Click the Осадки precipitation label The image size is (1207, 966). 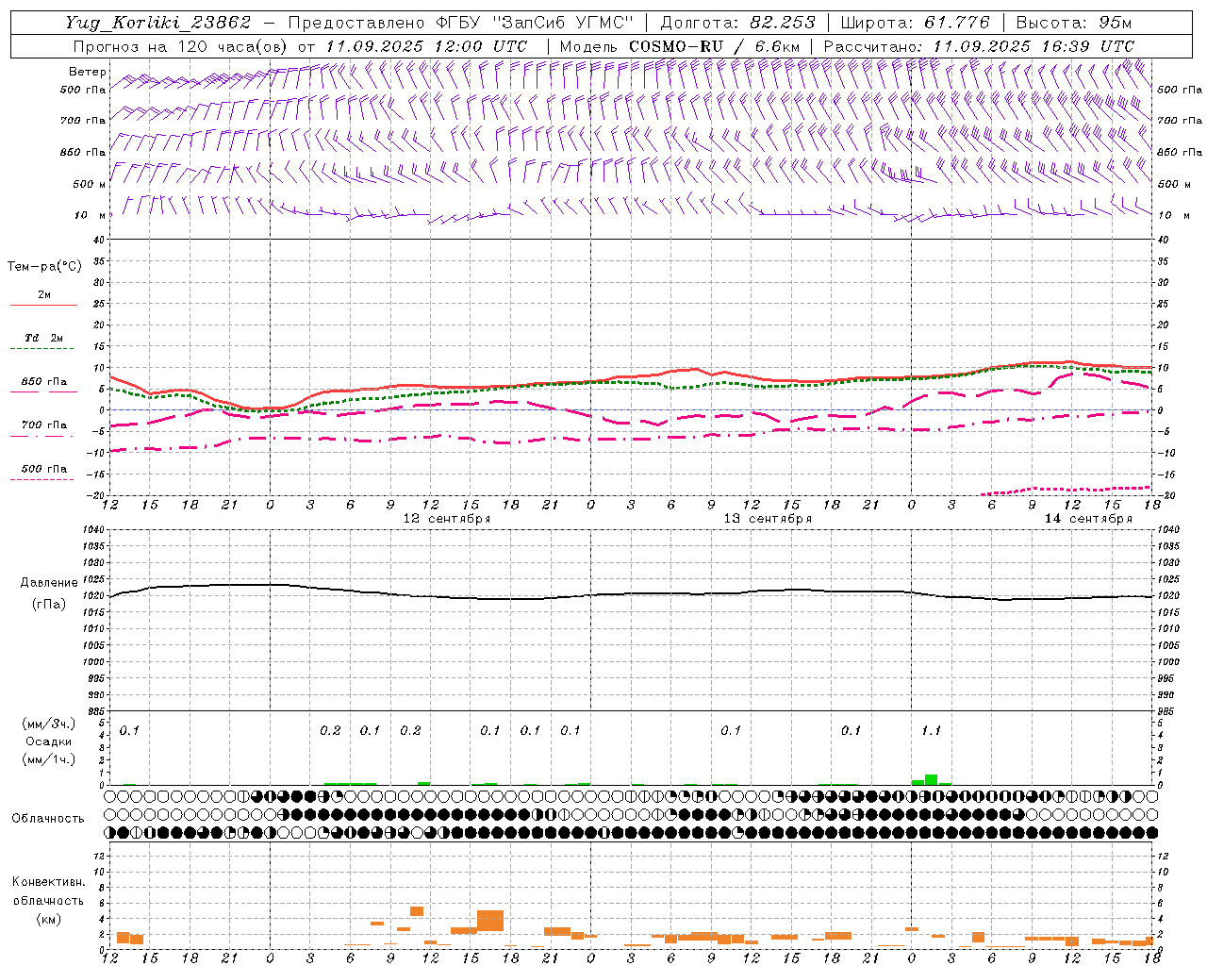pos(49,741)
